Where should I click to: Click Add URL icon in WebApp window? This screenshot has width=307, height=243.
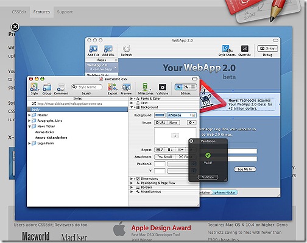108,49
